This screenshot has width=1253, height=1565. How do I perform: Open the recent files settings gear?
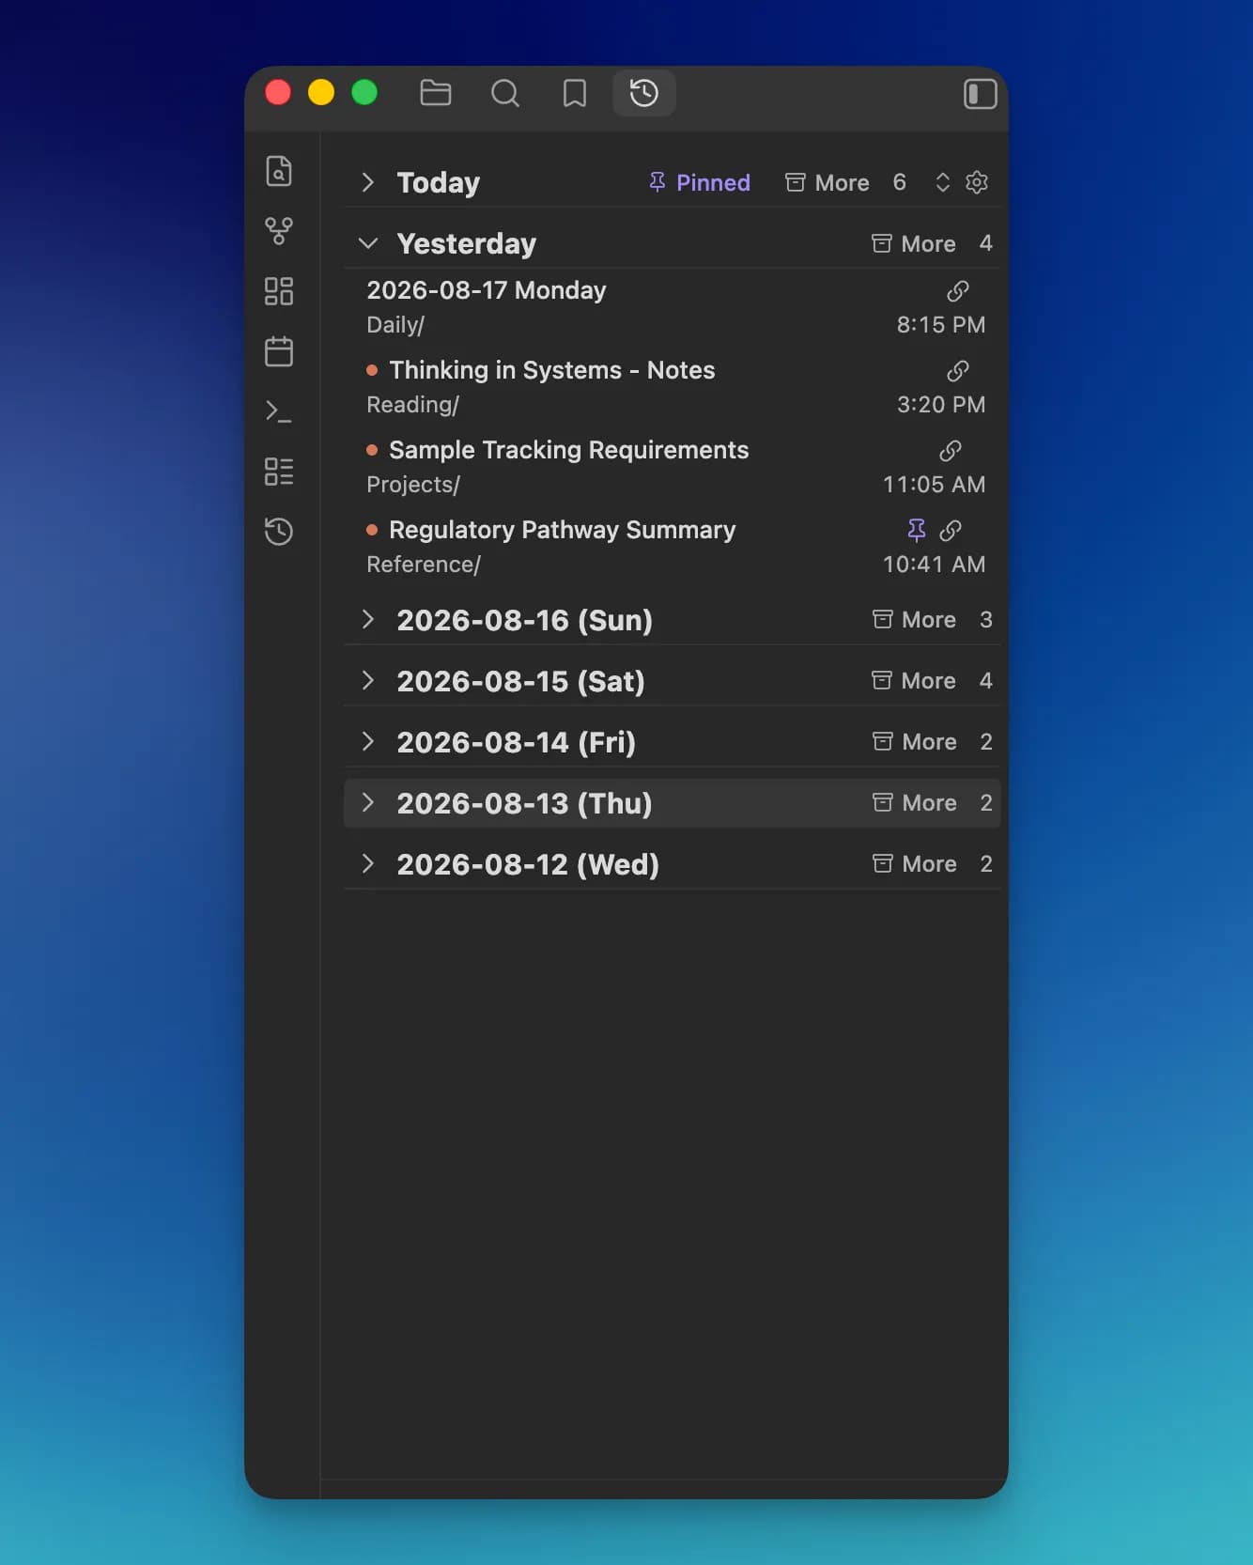tap(977, 182)
